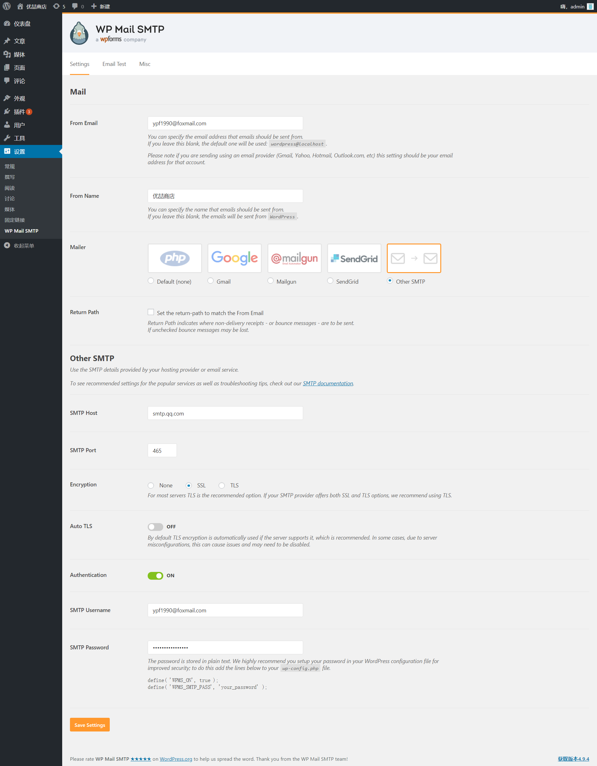597x766 pixels.
Task: Click the 设置 settings icon in sidebar
Action: (x=7, y=151)
